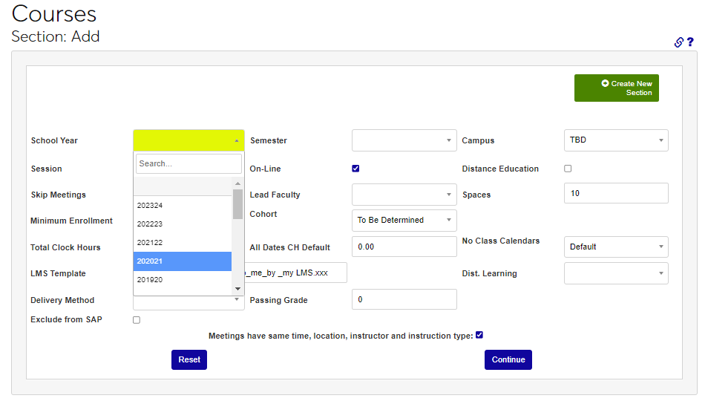
Task: Click the school year list scrollbar down arrow
Action: click(x=238, y=289)
